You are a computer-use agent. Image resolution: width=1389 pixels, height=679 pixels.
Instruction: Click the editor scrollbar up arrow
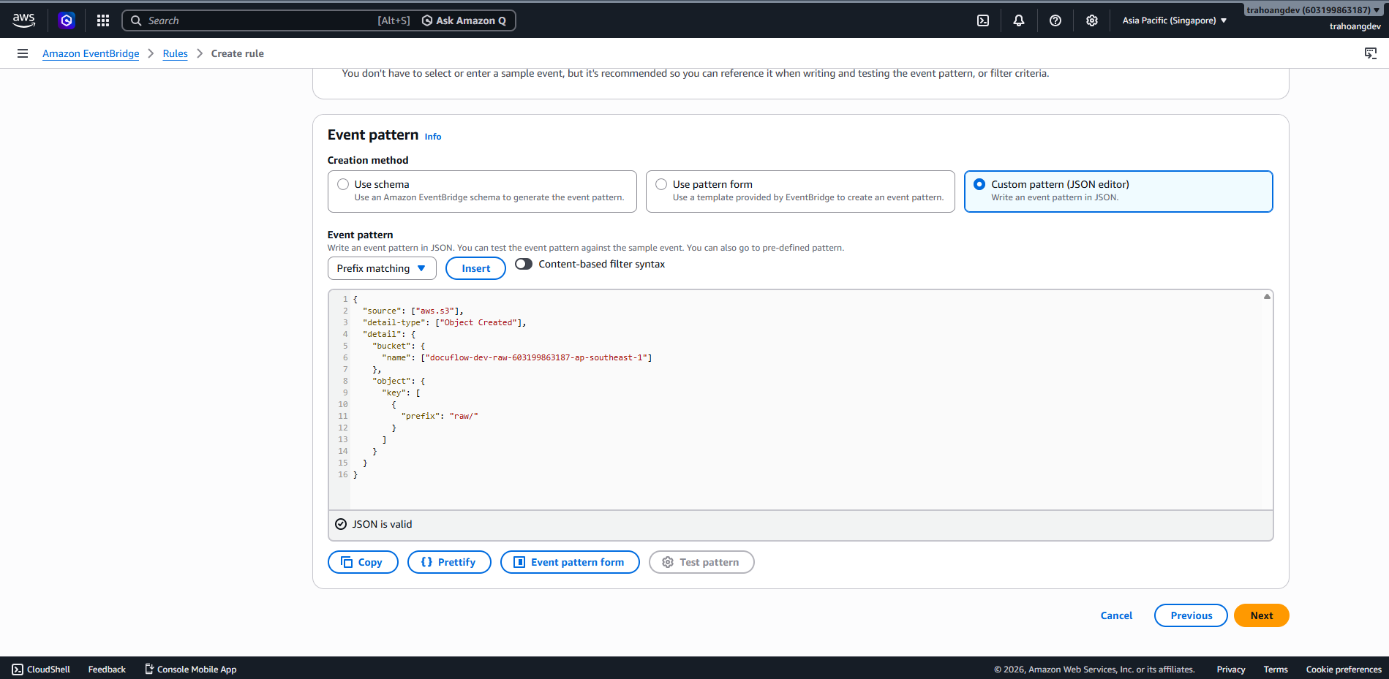coord(1267,297)
